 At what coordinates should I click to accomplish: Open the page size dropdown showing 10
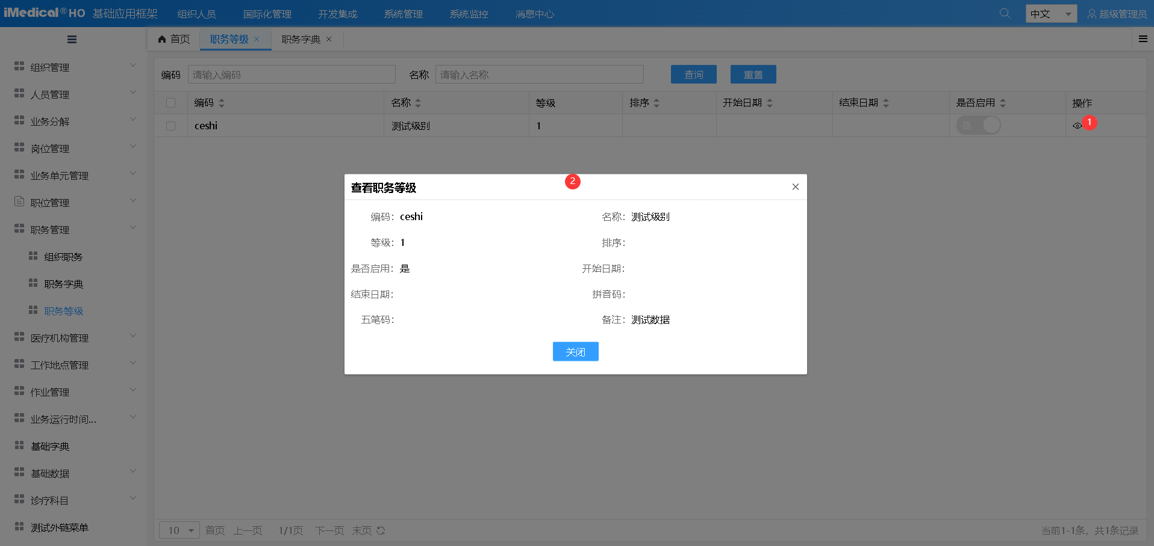(x=179, y=530)
